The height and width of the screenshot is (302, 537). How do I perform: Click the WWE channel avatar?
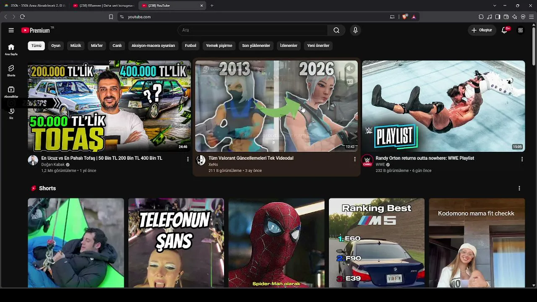[367, 160]
